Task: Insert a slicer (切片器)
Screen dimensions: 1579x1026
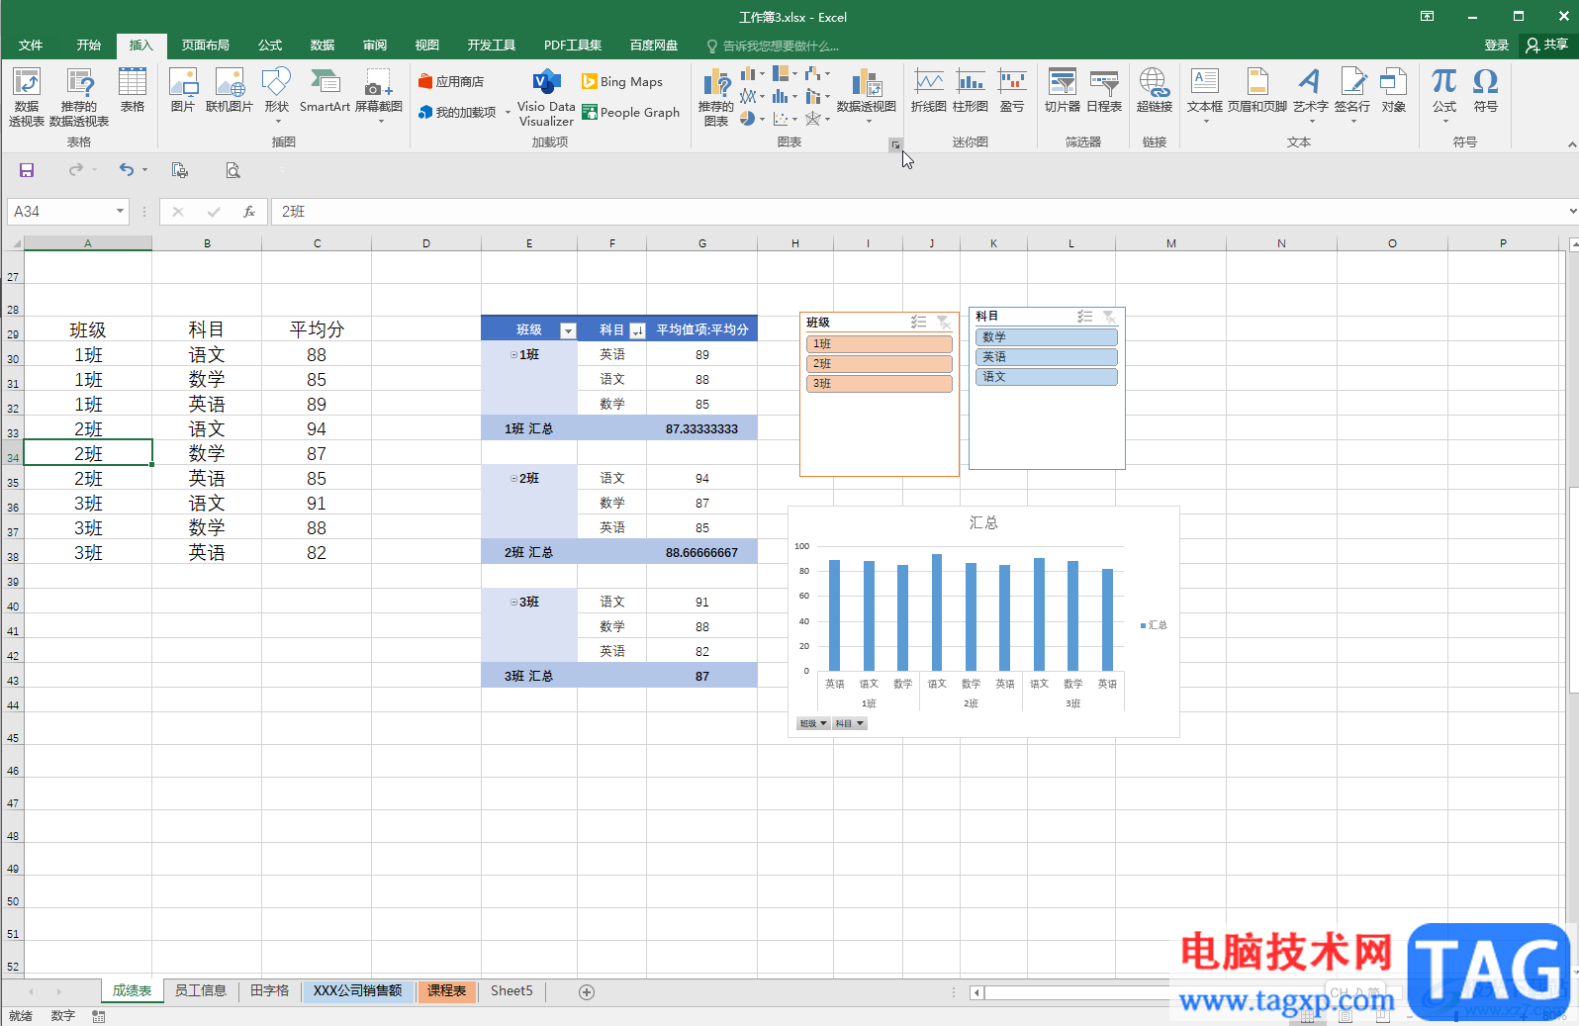Action: pos(1063,91)
